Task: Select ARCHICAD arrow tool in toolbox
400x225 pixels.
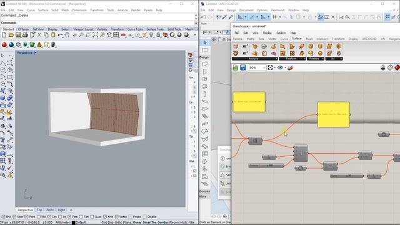Action: [x=205, y=42]
